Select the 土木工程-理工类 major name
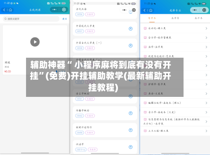The height and width of the screenshot is (155, 210). [x=158, y=131]
